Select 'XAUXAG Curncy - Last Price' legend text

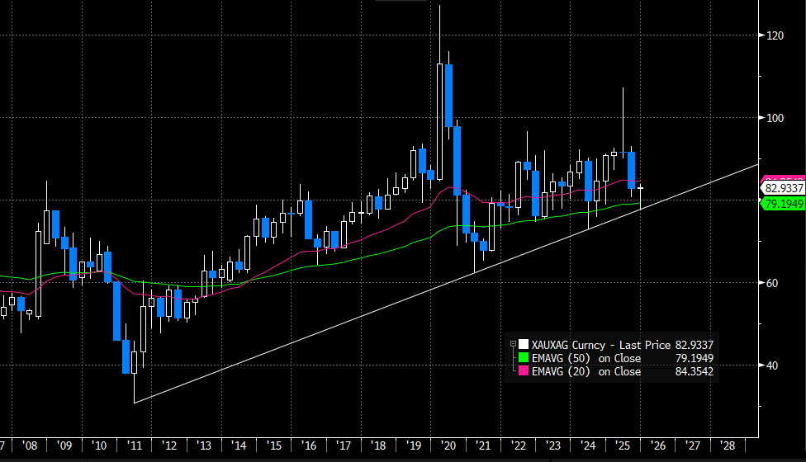(601, 345)
